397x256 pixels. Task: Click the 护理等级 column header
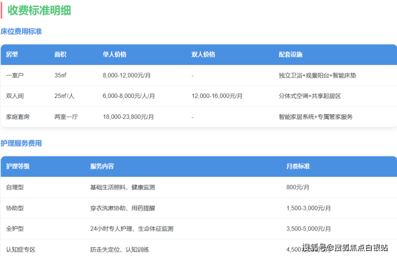[18, 167]
